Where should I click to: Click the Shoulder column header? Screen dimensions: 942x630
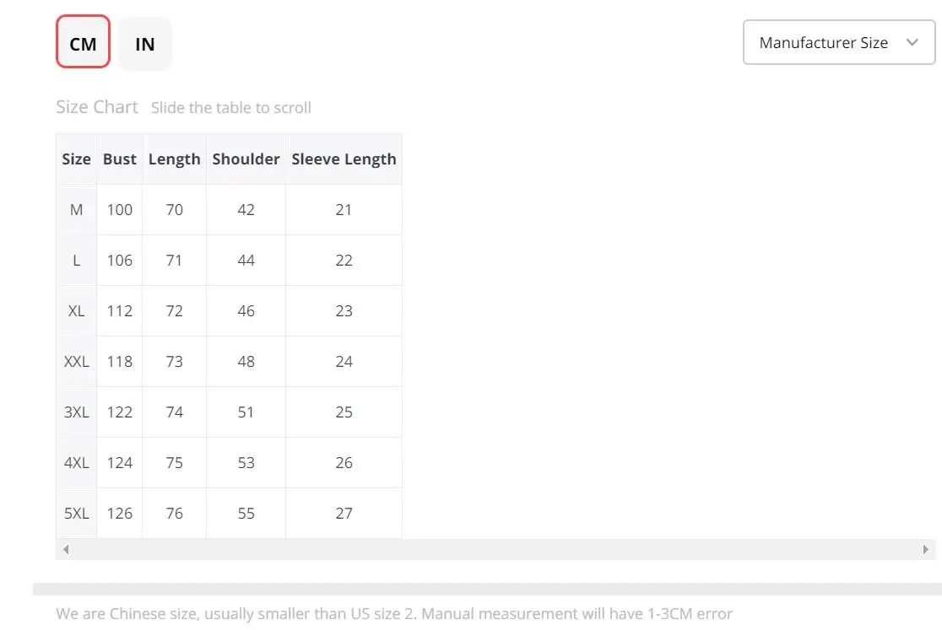[x=246, y=159]
